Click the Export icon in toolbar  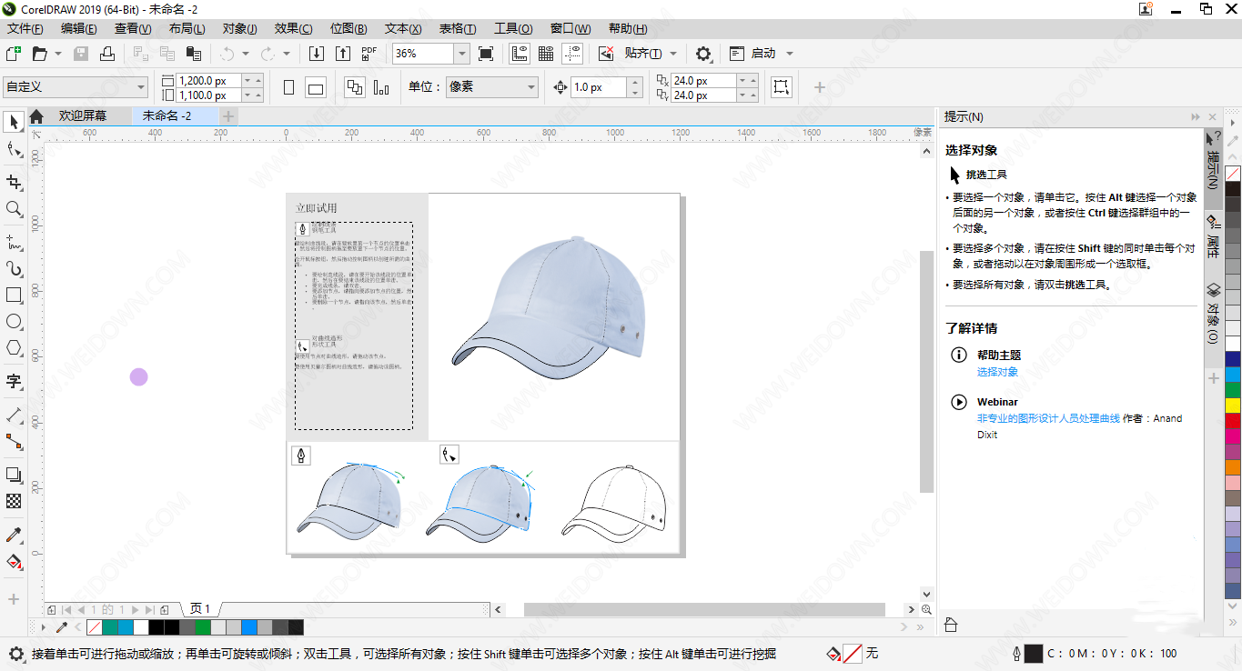(x=342, y=54)
